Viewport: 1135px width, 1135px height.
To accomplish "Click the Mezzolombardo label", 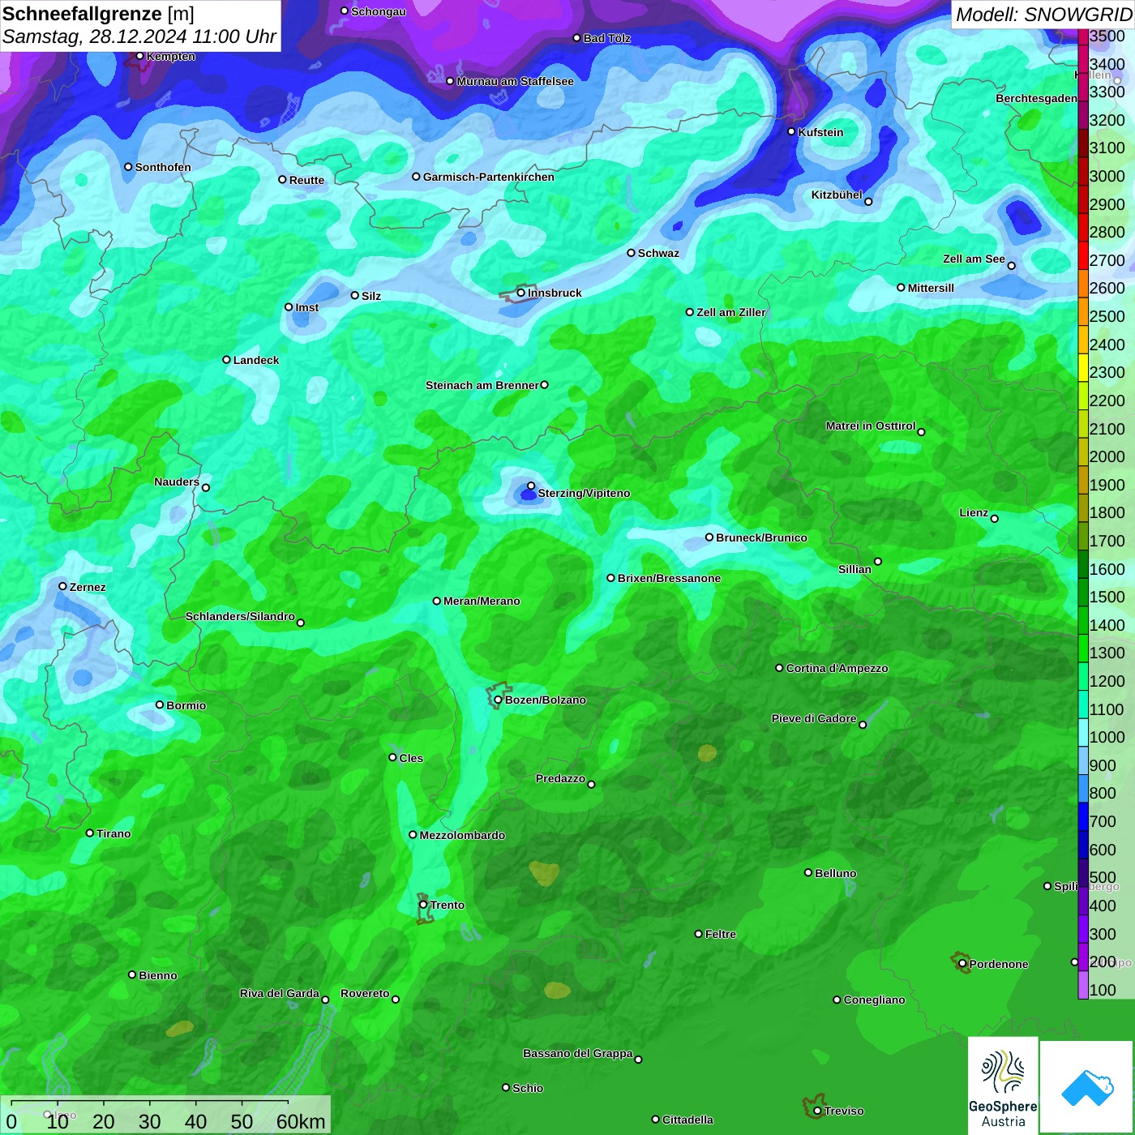I will (462, 835).
